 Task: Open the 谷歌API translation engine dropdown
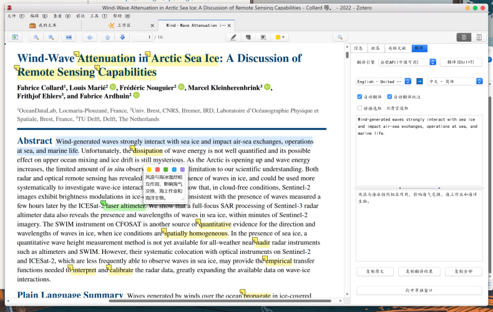[x=408, y=62]
